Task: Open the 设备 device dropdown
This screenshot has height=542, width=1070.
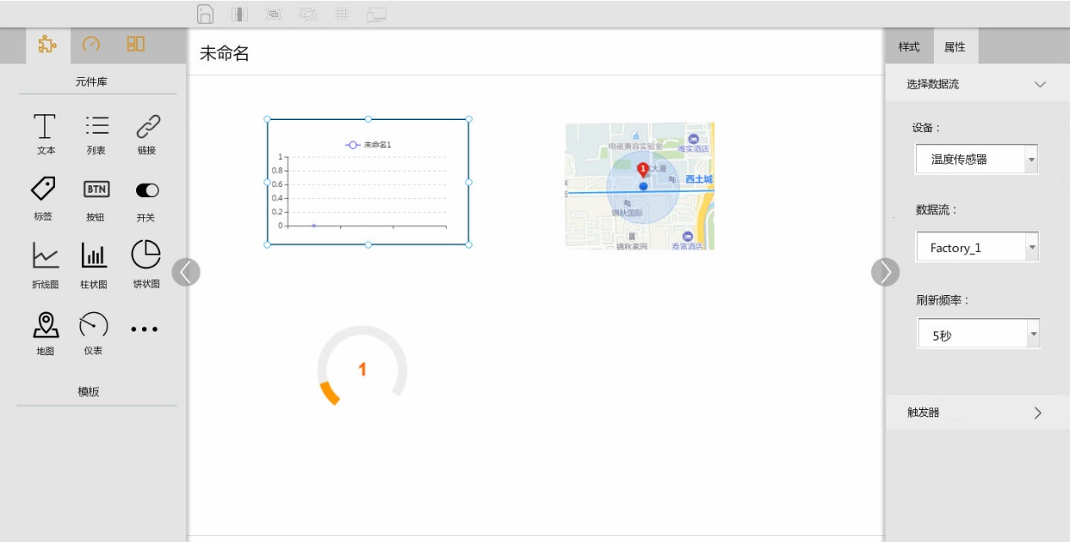Action: pyautogui.click(x=977, y=159)
